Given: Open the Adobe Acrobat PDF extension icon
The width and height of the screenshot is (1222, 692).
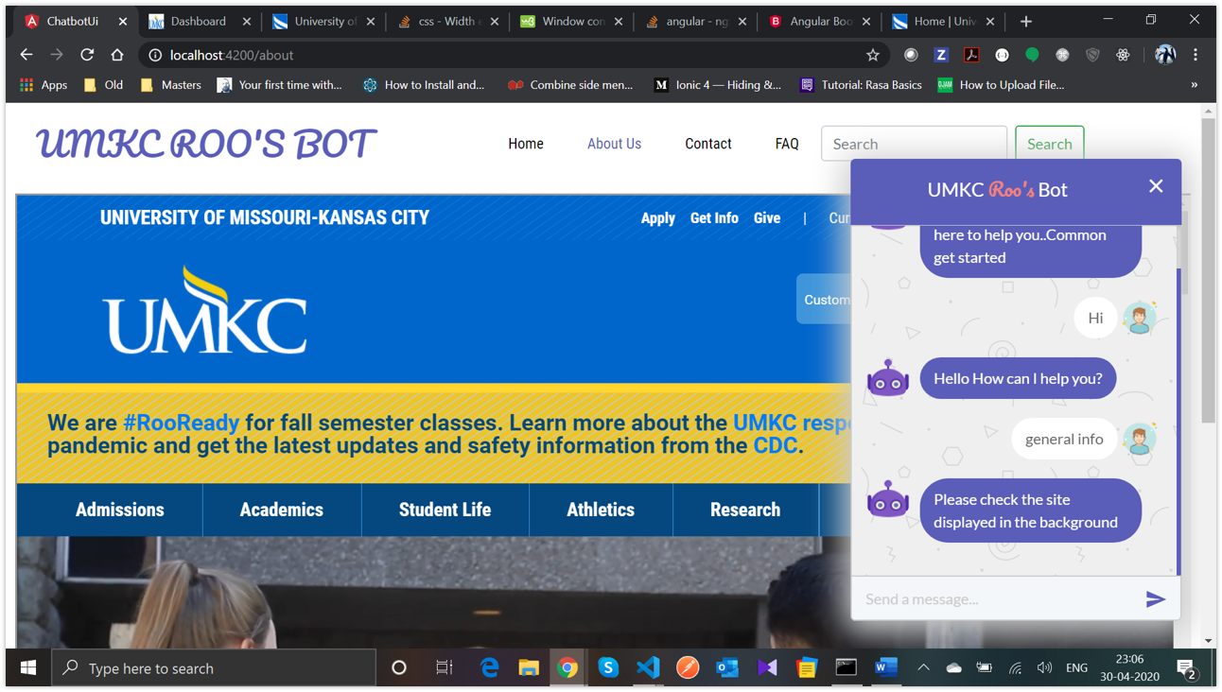Looking at the screenshot, I should (971, 55).
